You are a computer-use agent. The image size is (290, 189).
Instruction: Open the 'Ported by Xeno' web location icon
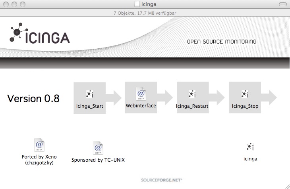pos(39,145)
